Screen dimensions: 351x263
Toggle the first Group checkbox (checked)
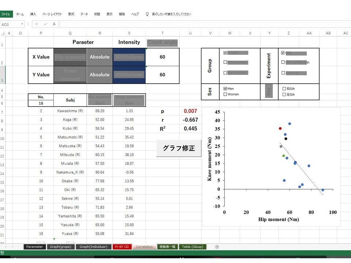pyautogui.click(x=225, y=53)
